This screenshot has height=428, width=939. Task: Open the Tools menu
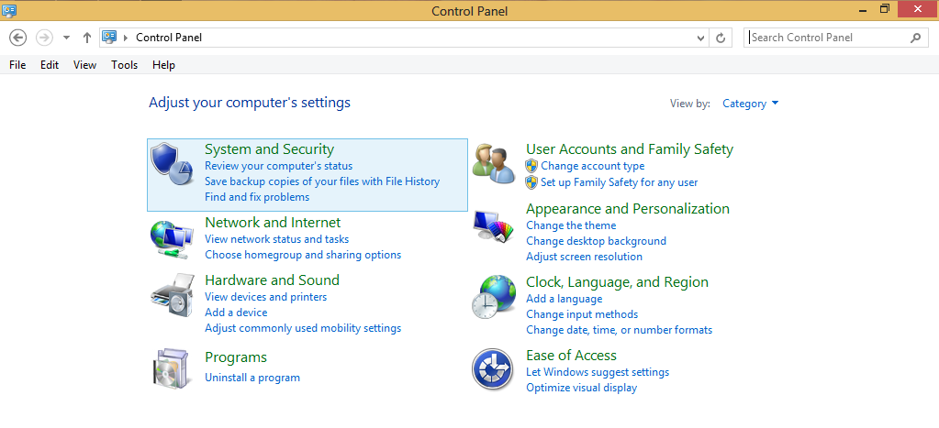[x=124, y=64]
